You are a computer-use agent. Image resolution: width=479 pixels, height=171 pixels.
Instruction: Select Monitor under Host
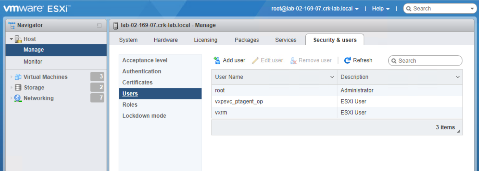56,62
